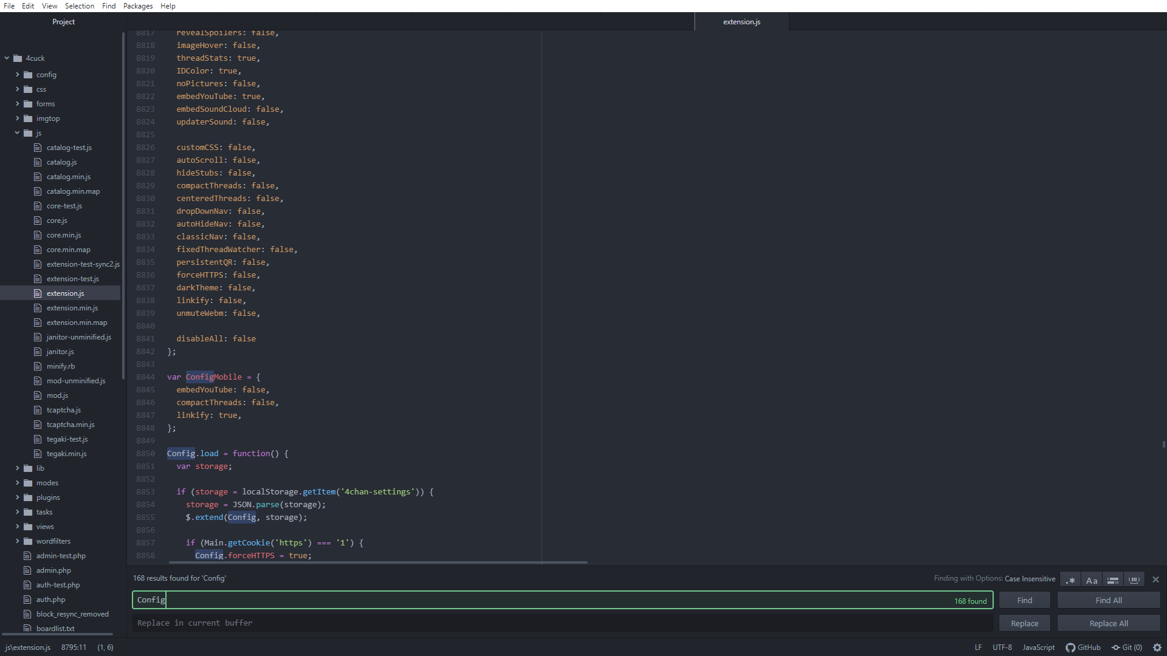The width and height of the screenshot is (1167, 656).
Task: Open the Find menu
Action: [109, 6]
